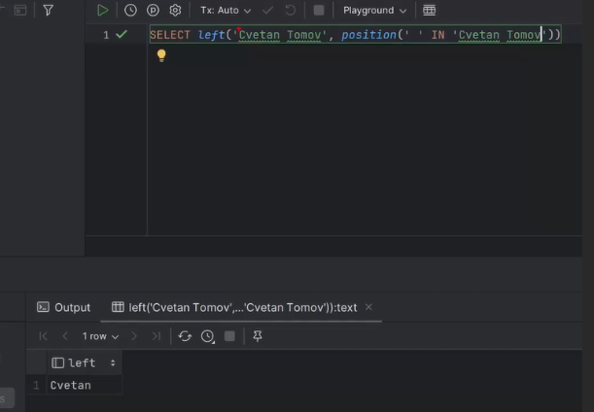594x412 pixels.
Task: Select the Cvetan result cell
Action: (x=71, y=386)
